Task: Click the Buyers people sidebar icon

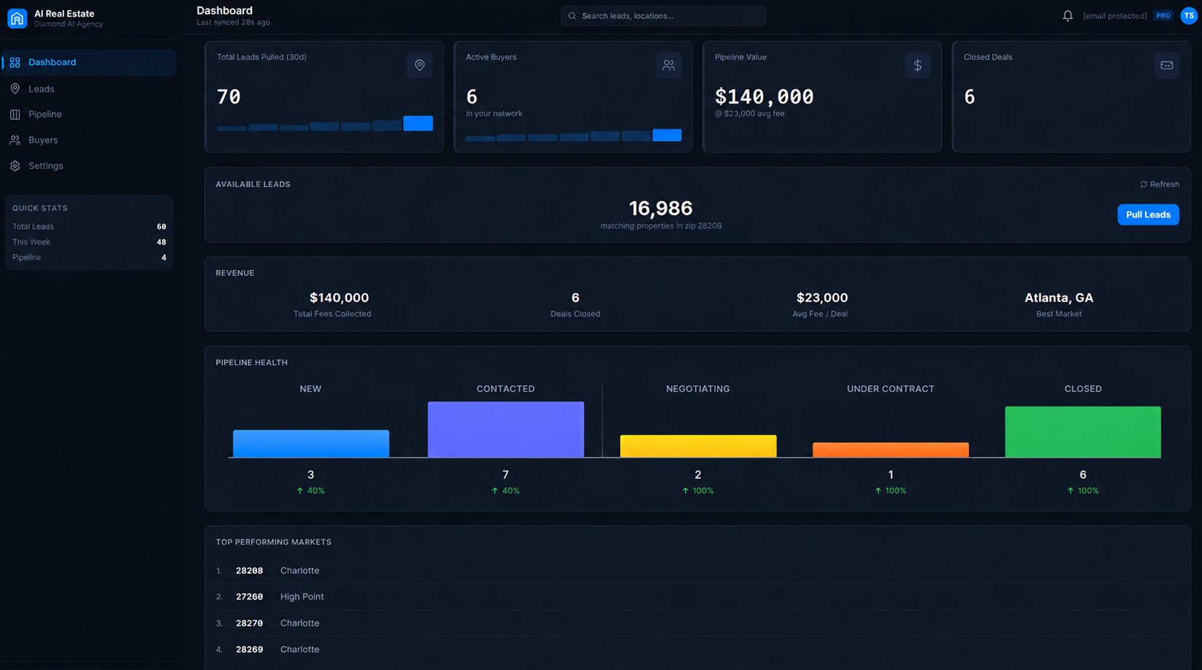Action: point(15,139)
